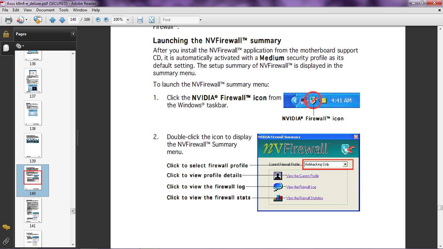Open the Comments panel speech bubble icon
Screen dimensions: 443x249
(x=6, y=227)
